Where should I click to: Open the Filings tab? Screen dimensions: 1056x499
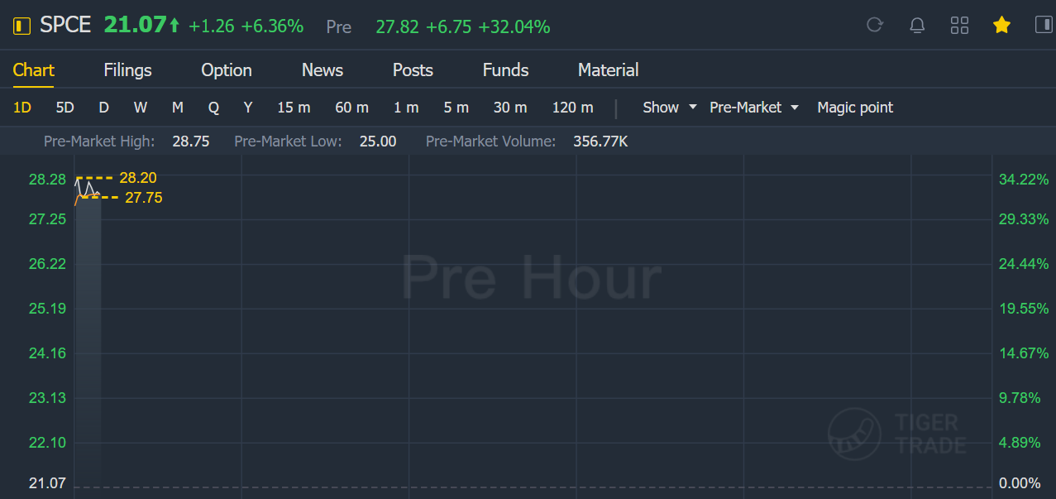pyautogui.click(x=128, y=70)
